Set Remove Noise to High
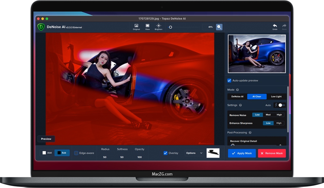This screenshot has height=188, width=324. point(279,115)
